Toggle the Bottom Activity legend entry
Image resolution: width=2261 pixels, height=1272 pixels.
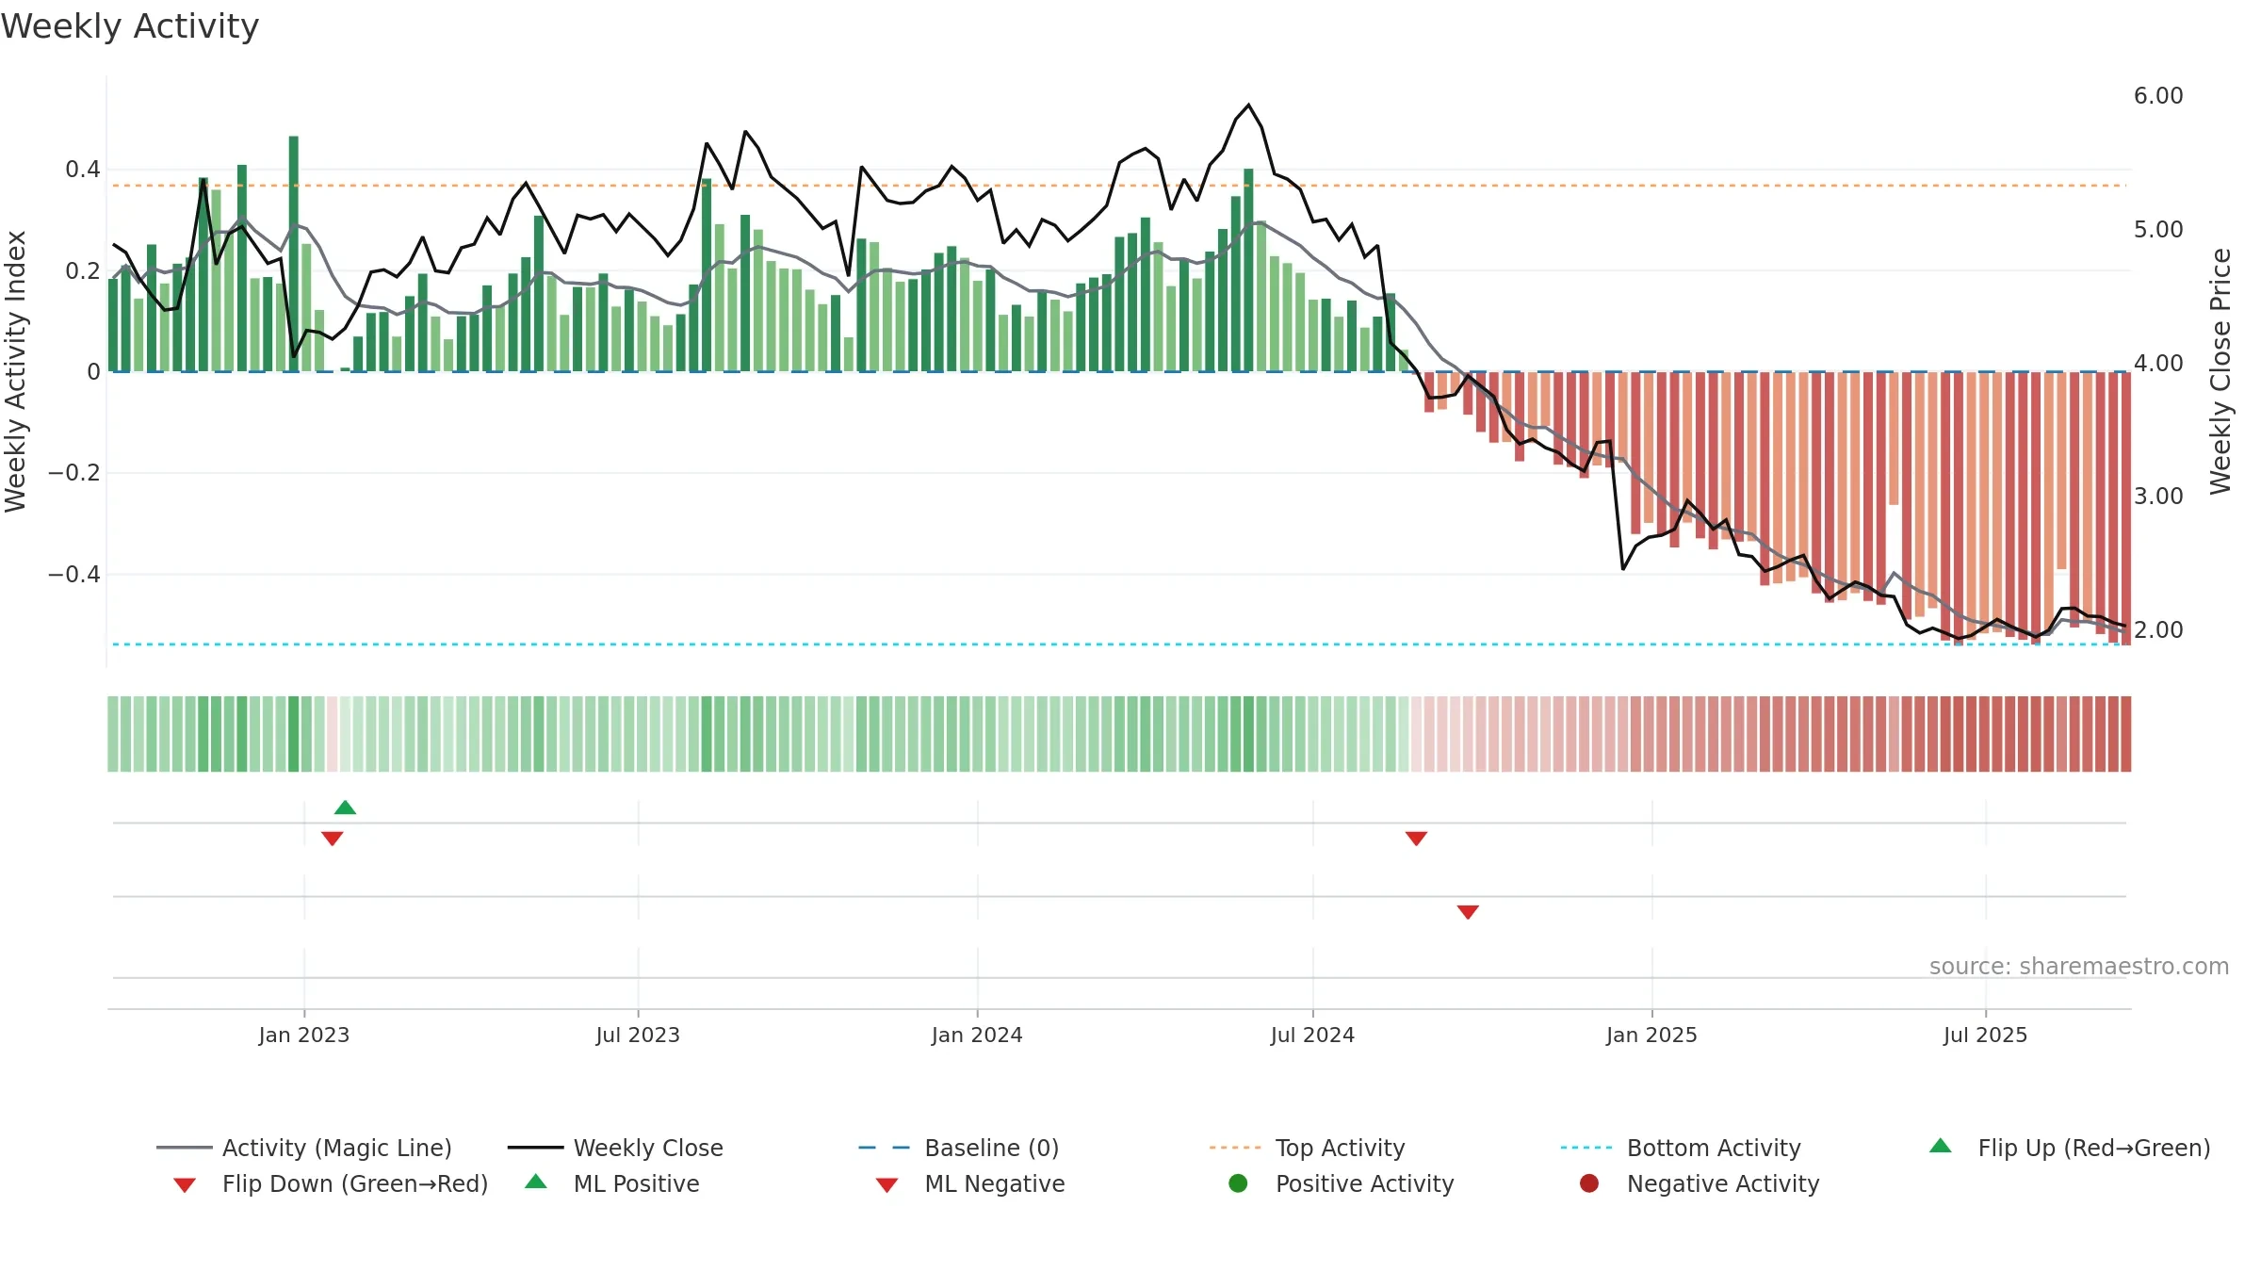1681,1148
